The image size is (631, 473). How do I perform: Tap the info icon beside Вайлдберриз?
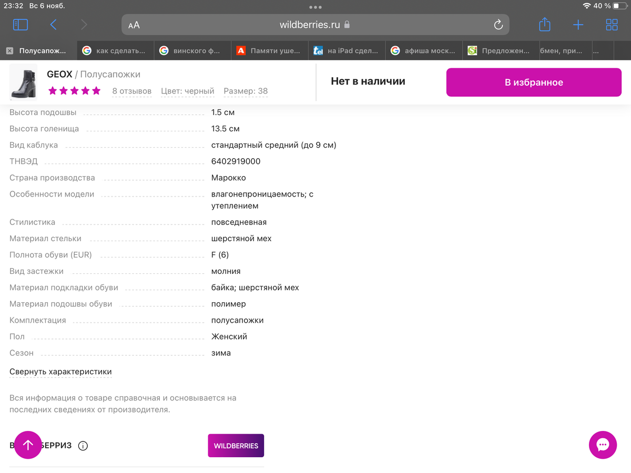pyautogui.click(x=83, y=446)
